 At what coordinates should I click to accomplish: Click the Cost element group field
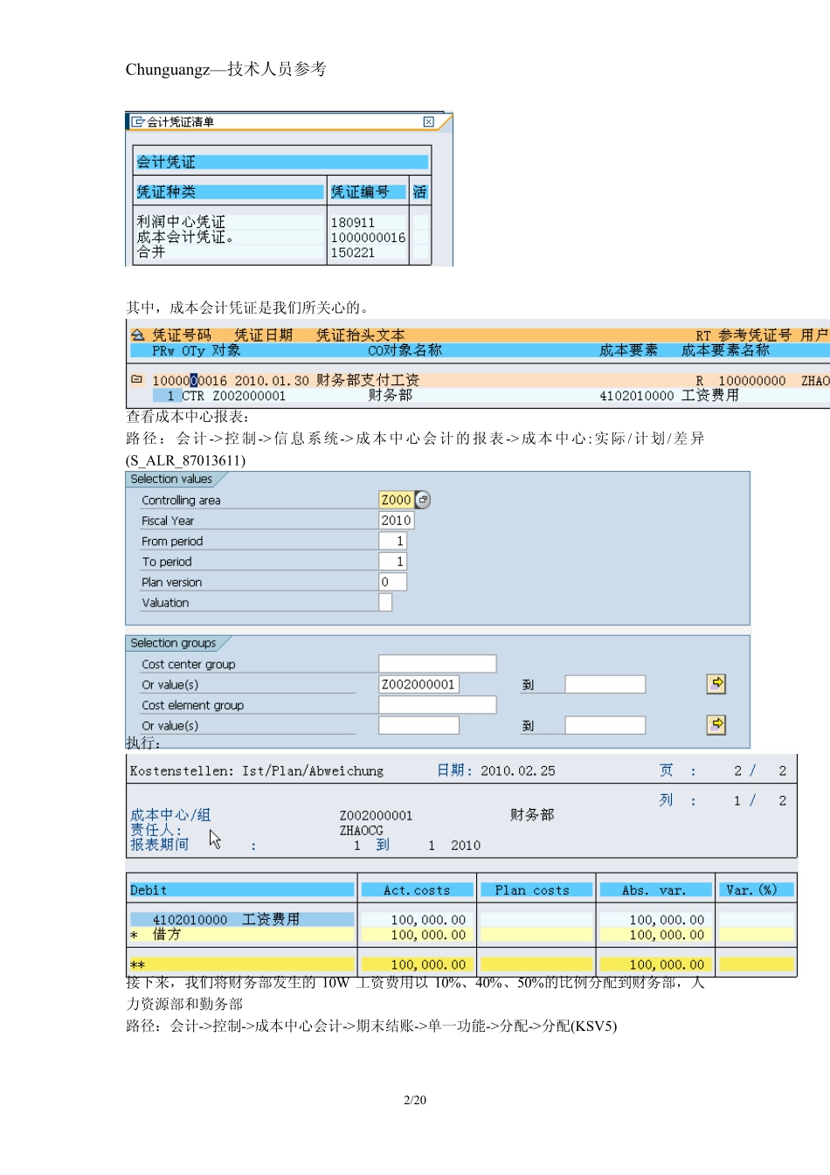tap(437, 704)
